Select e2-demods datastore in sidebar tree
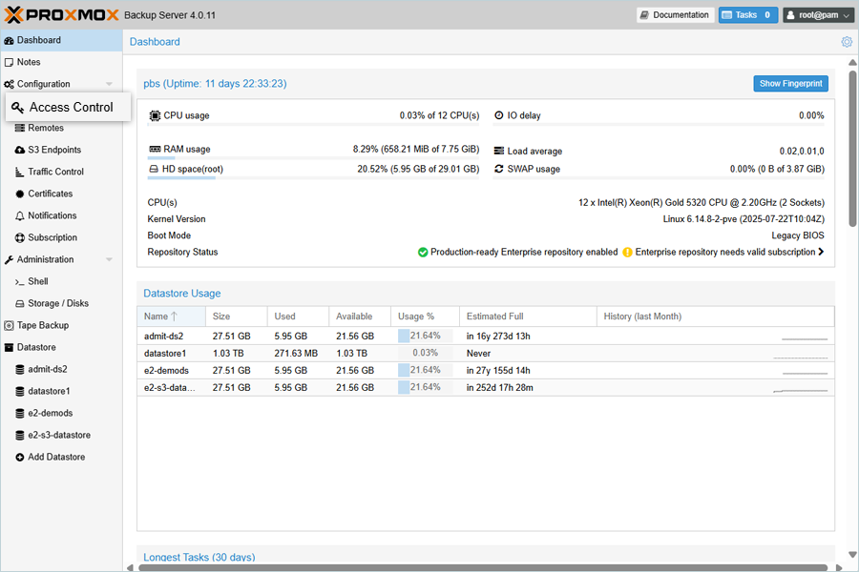 pos(50,414)
